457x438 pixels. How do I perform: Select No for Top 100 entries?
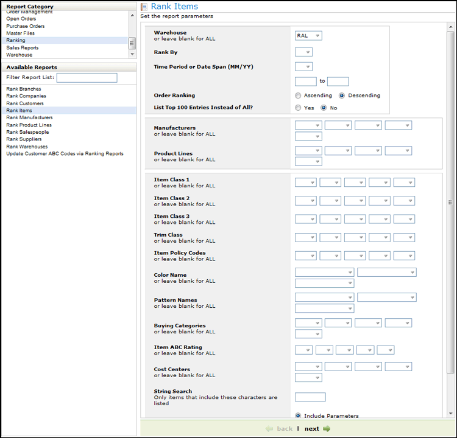(324, 108)
